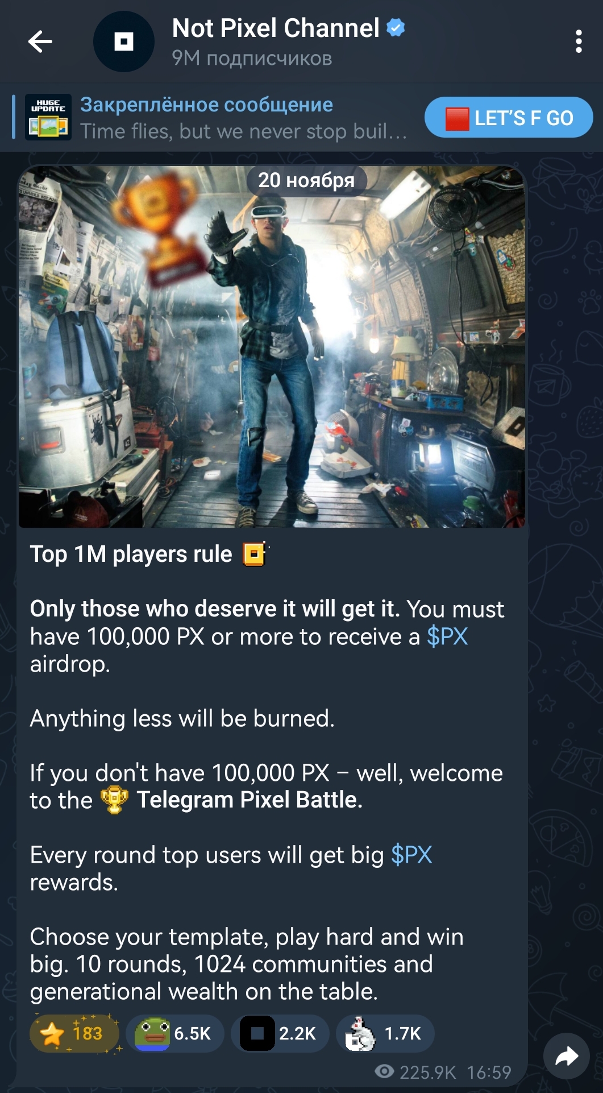This screenshot has width=603, height=1093.
Task: Tap the Telegram Pixel Battle text
Action: 249,800
